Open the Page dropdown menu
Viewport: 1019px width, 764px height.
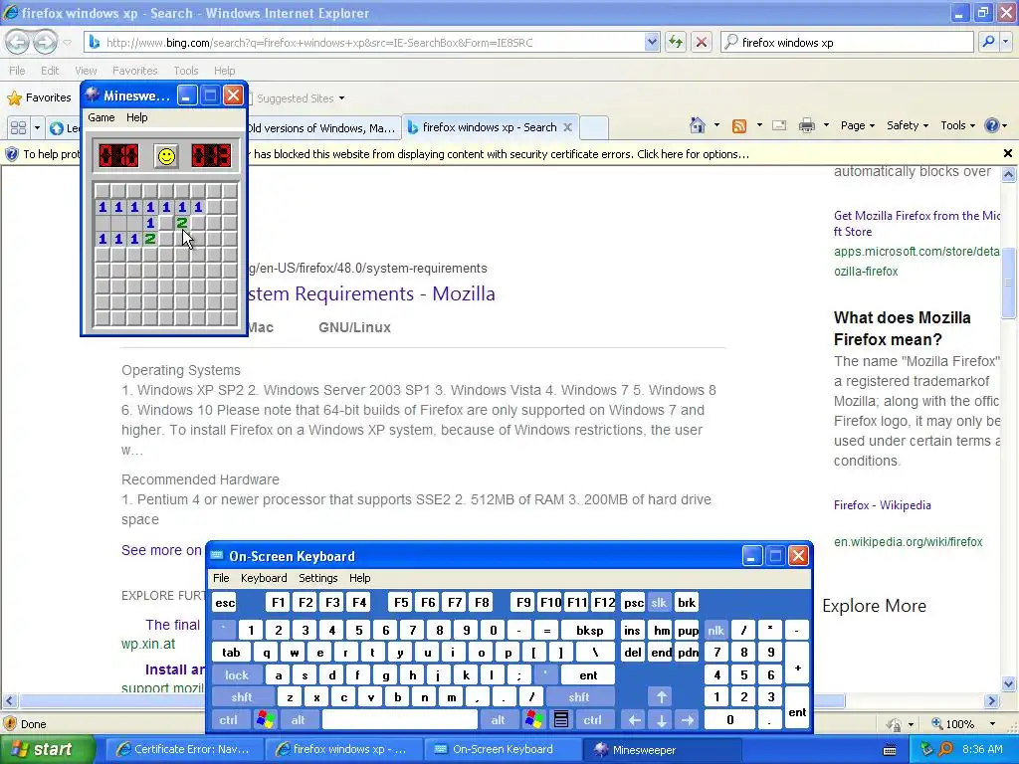coord(857,125)
